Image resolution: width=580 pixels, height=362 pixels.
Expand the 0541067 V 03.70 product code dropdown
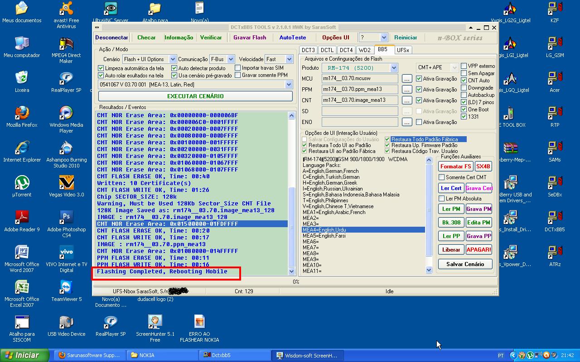point(289,85)
